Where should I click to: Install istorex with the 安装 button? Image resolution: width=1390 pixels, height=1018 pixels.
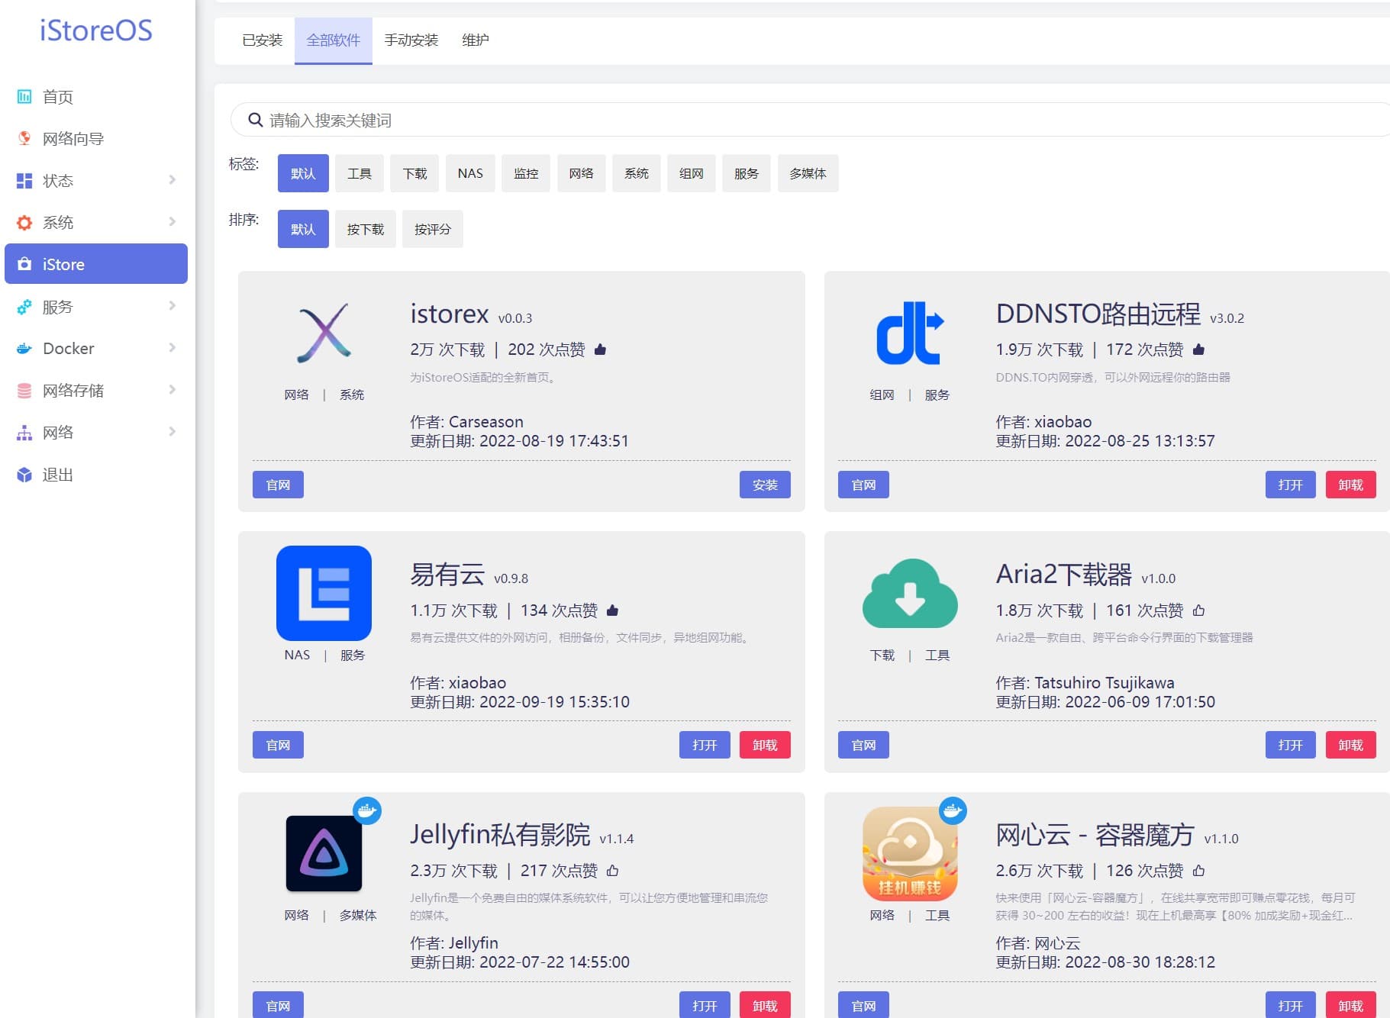pyautogui.click(x=765, y=485)
